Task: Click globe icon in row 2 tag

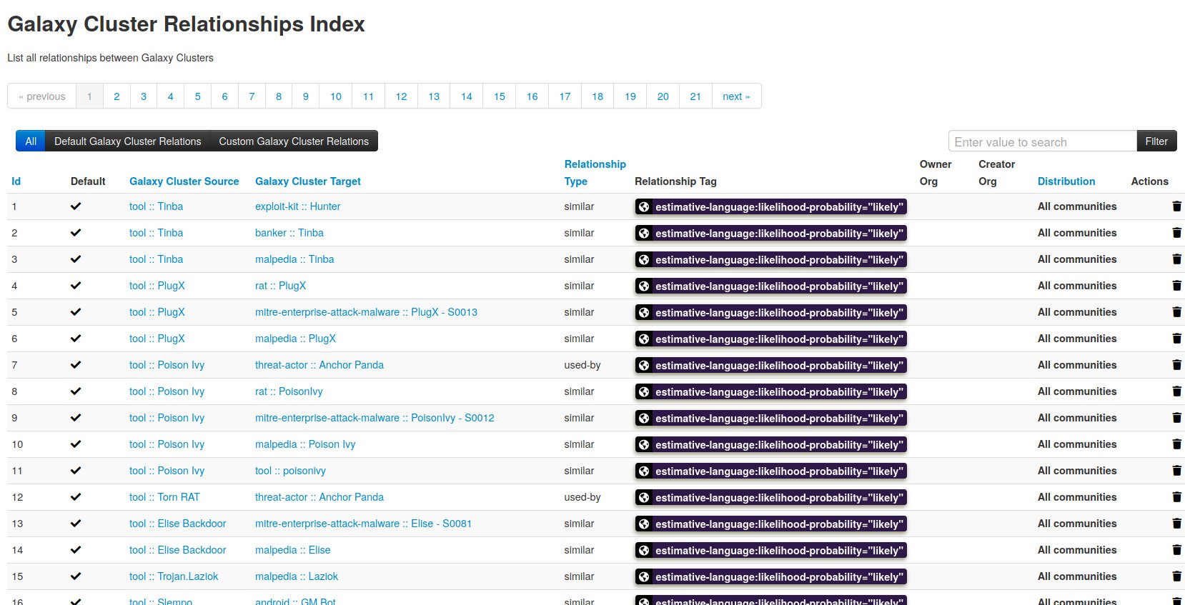Action: point(644,234)
